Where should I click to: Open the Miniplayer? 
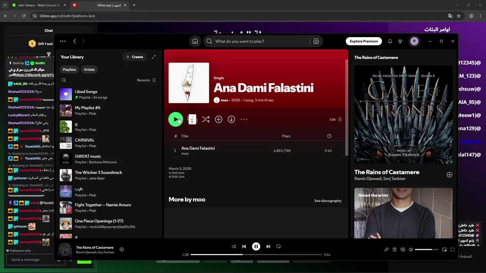pos(445,249)
